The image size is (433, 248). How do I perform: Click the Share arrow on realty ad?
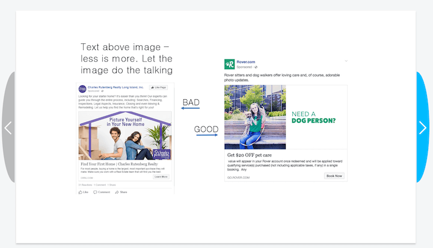117,192
